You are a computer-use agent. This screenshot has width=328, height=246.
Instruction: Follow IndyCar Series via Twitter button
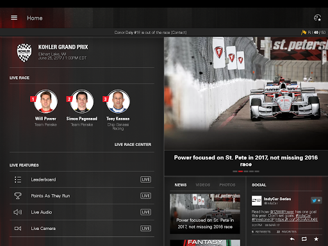point(316,201)
